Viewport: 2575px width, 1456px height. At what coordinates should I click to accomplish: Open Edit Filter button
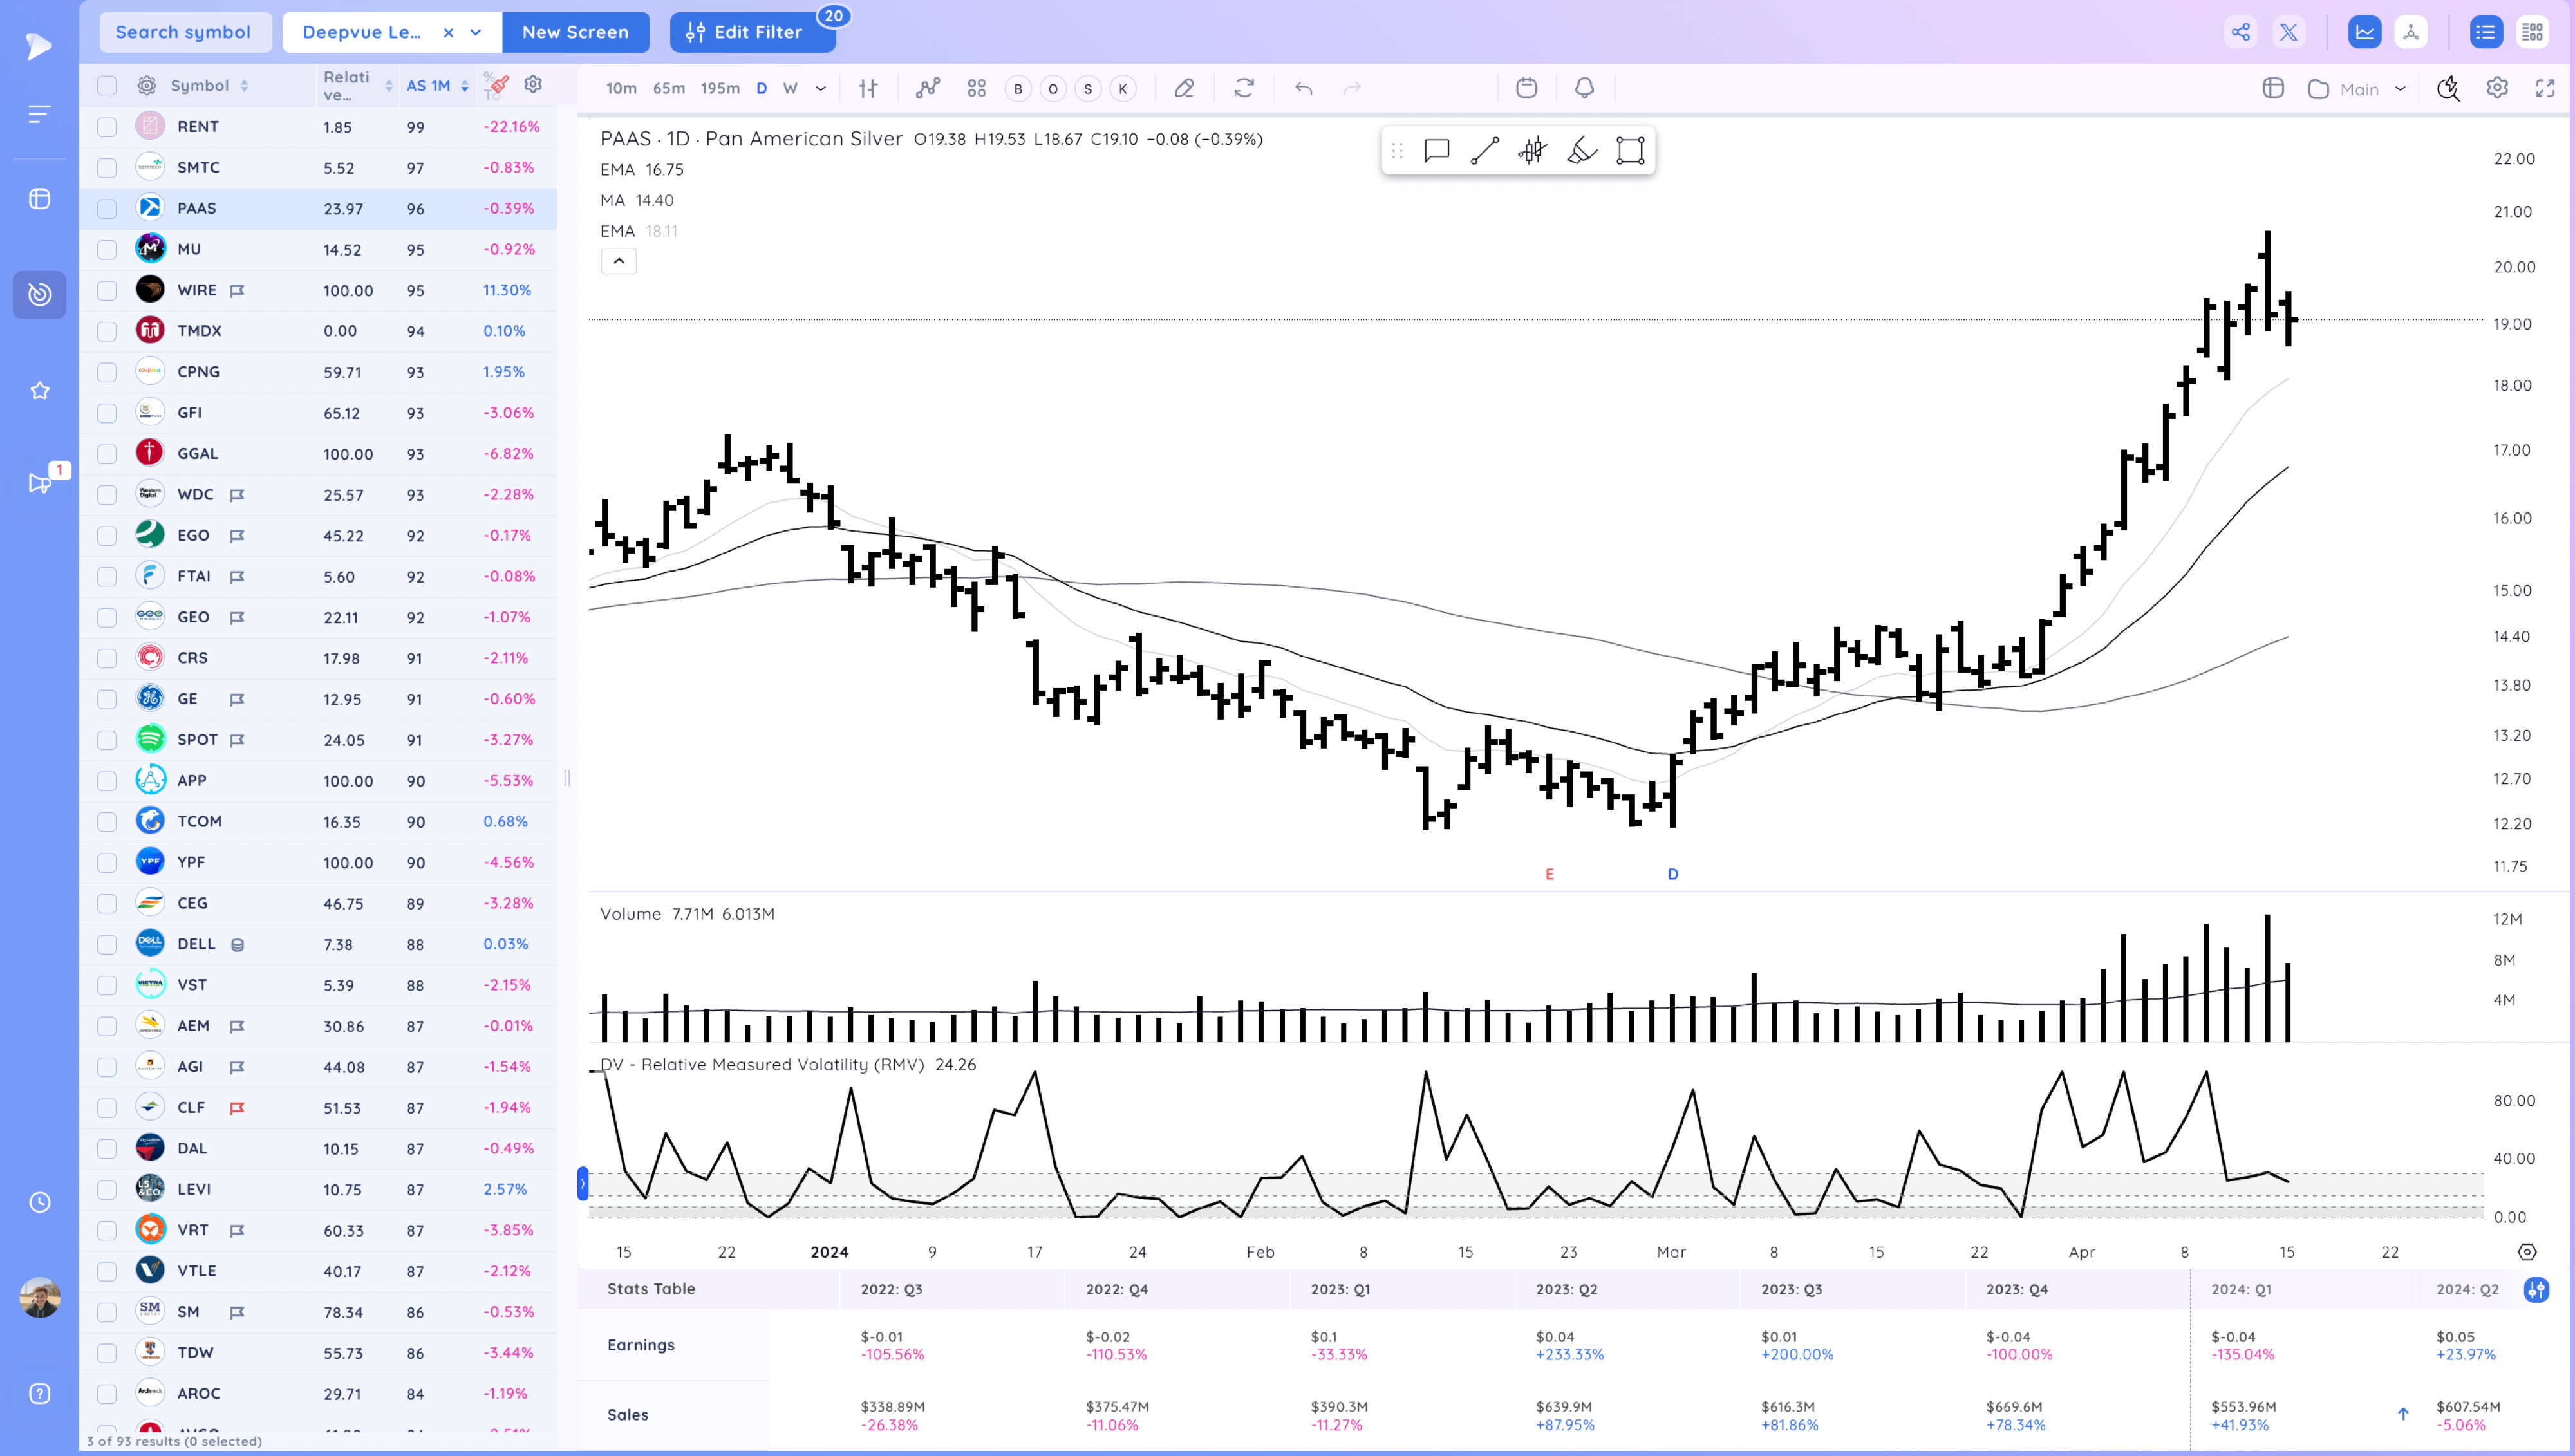click(x=753, y=32)
